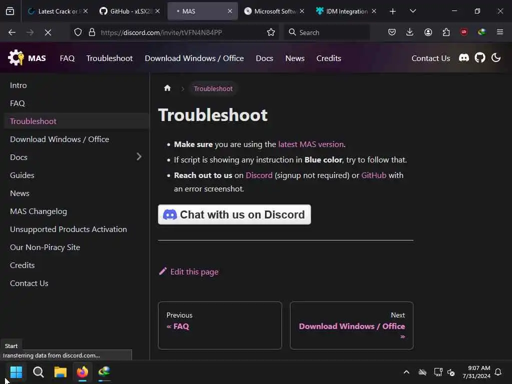This screenshot has height=384, width=512.
Task: Open the Firefox hamburger menu
Action: 499,32
